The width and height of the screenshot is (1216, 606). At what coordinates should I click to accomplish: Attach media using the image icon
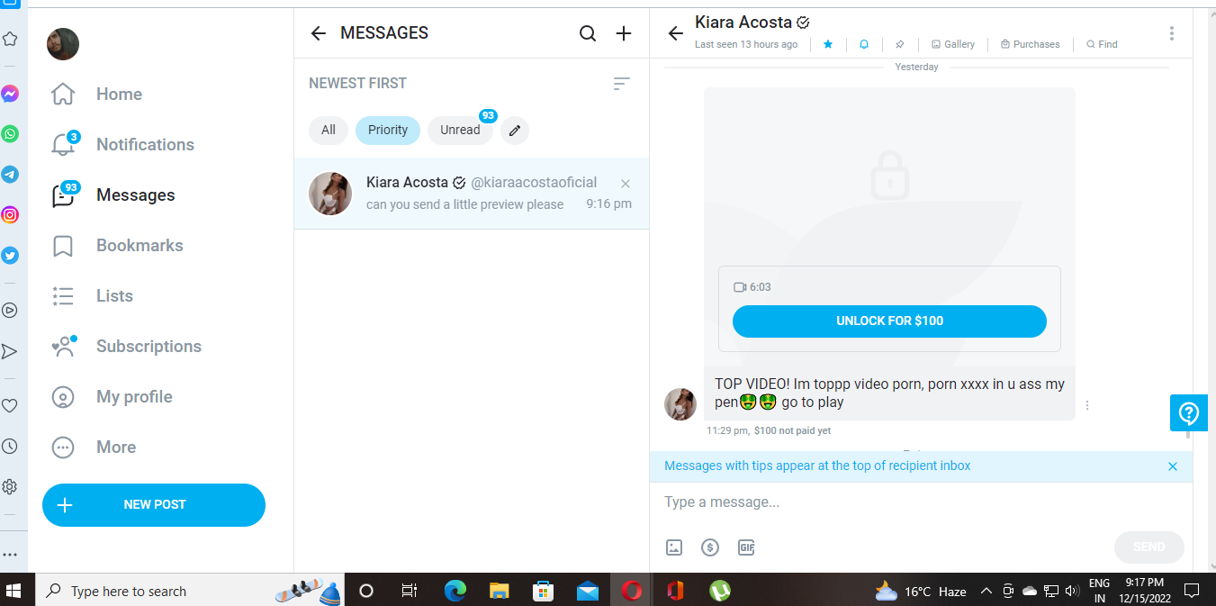674,547
